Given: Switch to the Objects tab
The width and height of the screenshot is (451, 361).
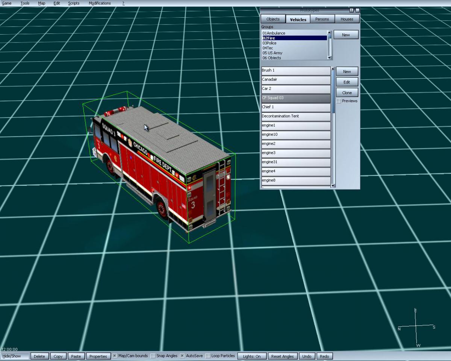Looking at the screenshot, I should coord(273,19).
